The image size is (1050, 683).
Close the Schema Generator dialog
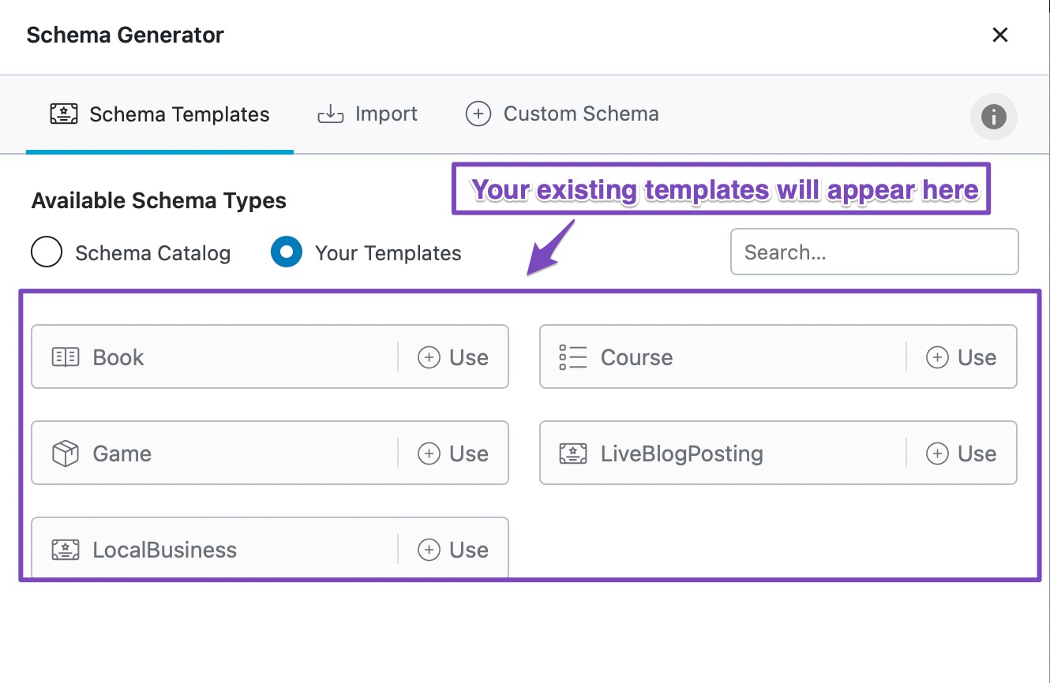[1000, 35]
